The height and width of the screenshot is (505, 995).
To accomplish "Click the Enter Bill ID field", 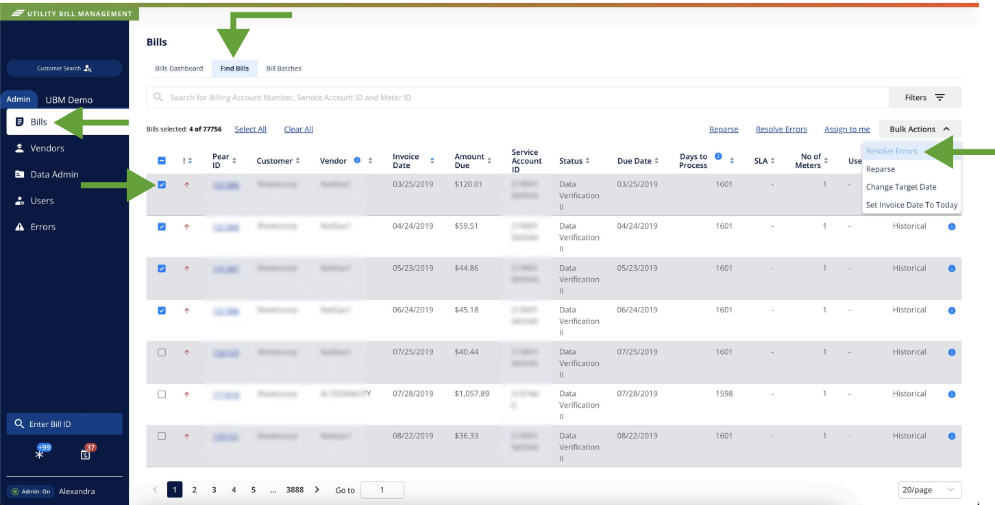I will pyautogui.click(x=64, y=424).
